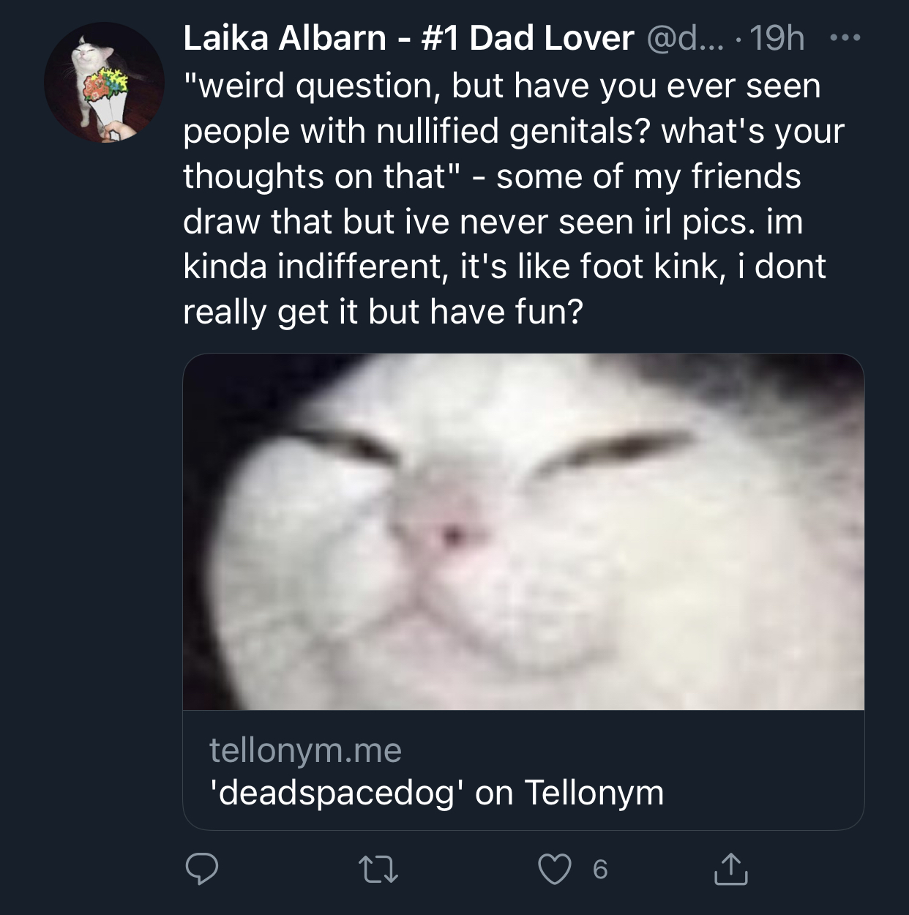
Task: Like the tweet with the heart icon
Action: pyautogui.click(x=554, y=869)
